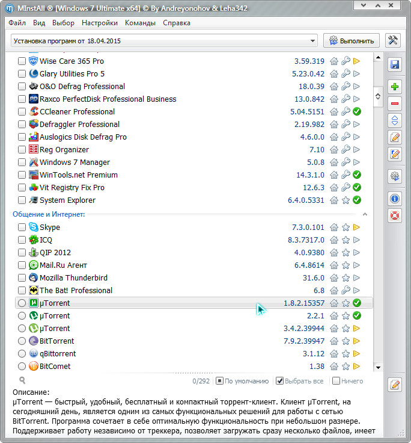Tick the Mozilla Thunderbird checkbox
Screen dimensions: 411x443
(22, 277)
